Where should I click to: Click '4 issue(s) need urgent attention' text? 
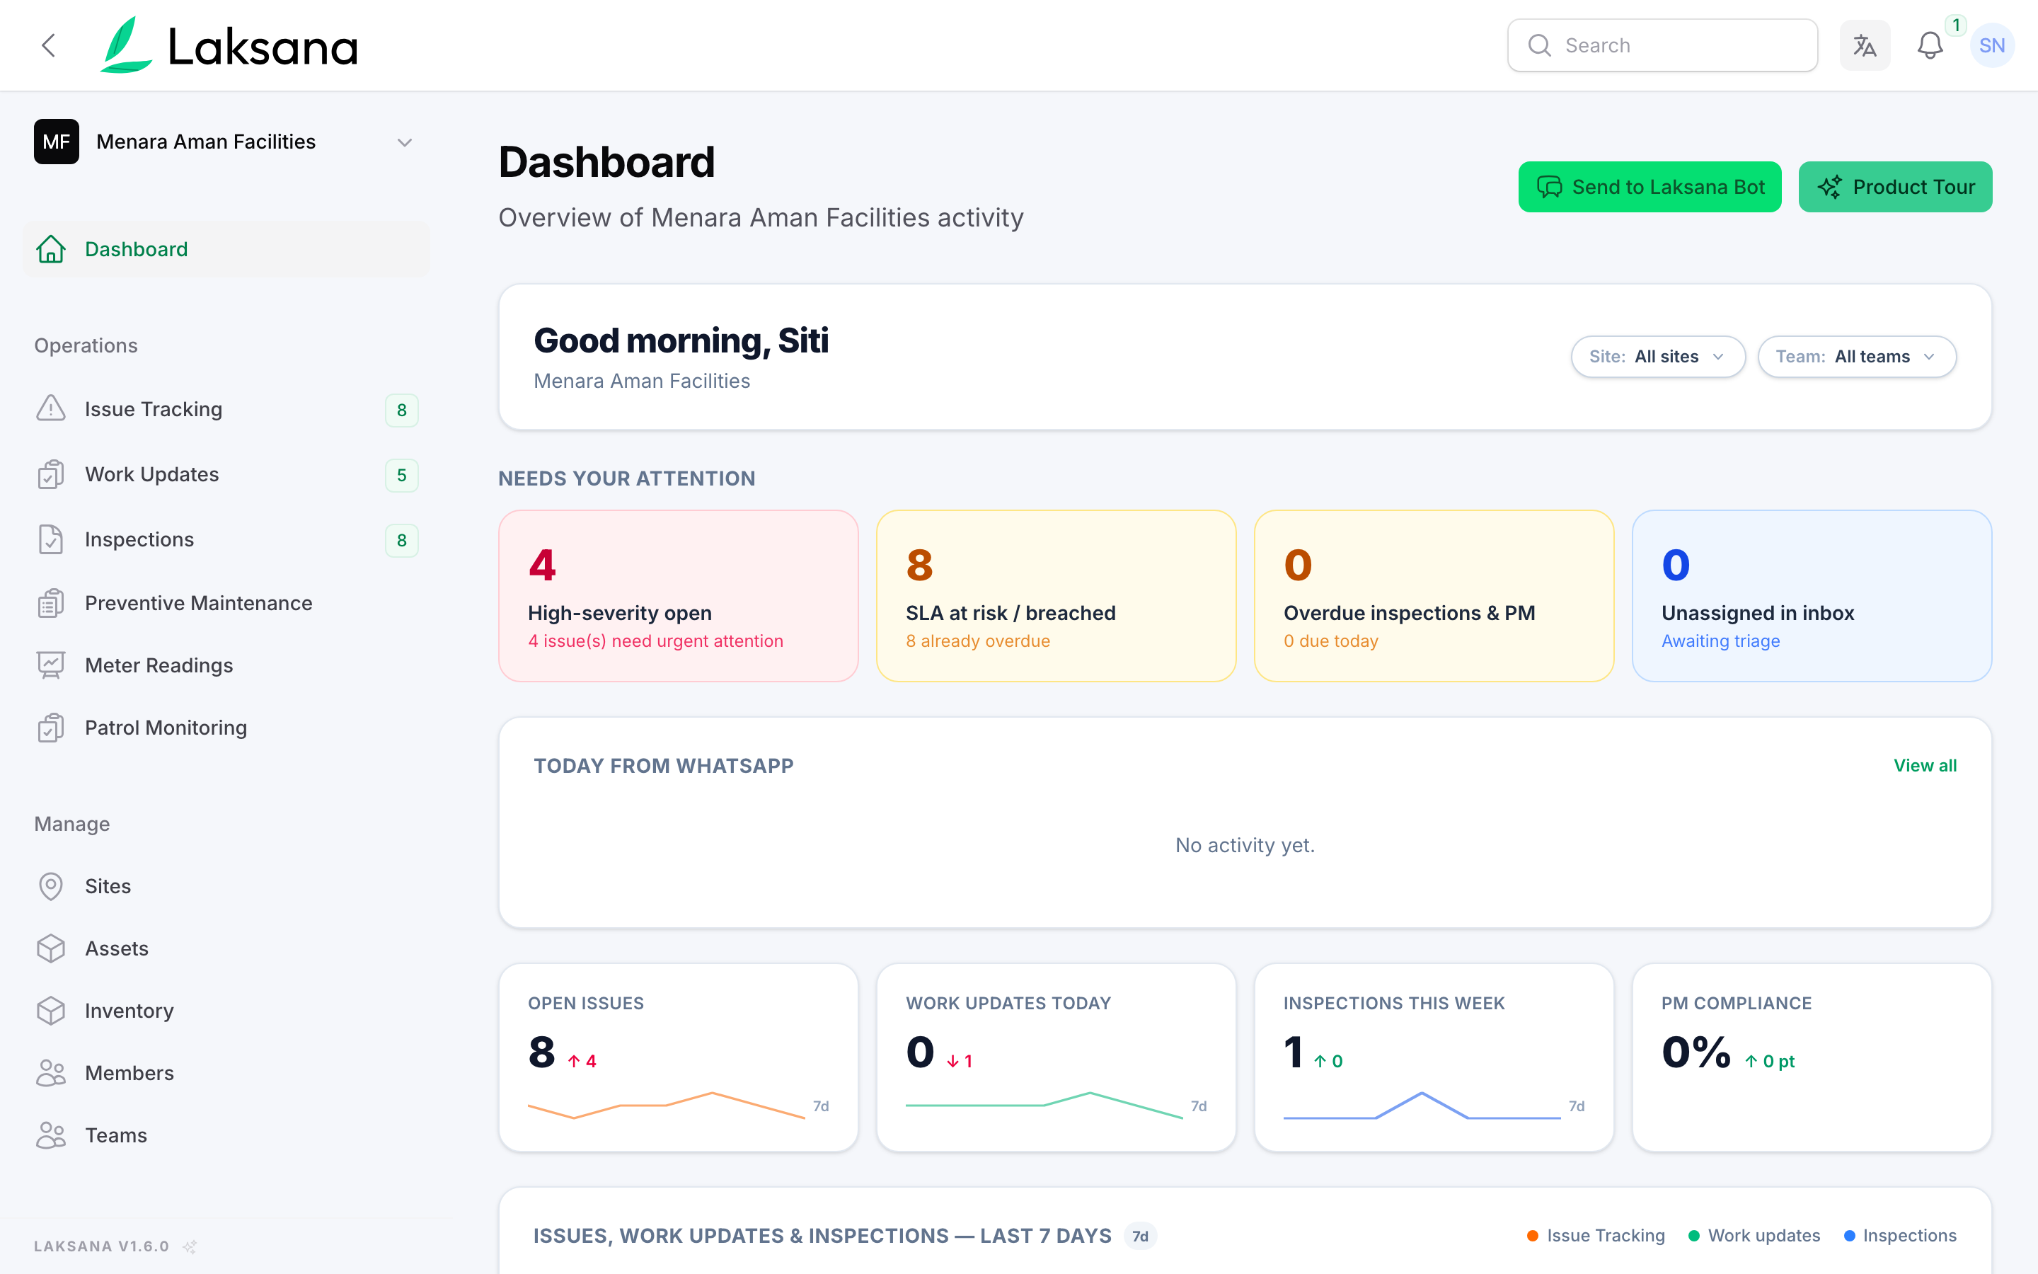click(x=655, y=641)
